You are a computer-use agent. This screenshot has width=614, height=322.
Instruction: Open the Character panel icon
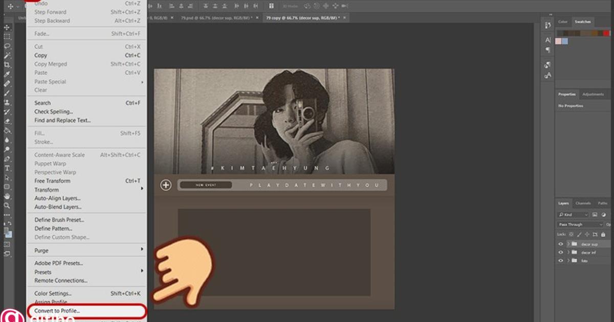(548, 40)
